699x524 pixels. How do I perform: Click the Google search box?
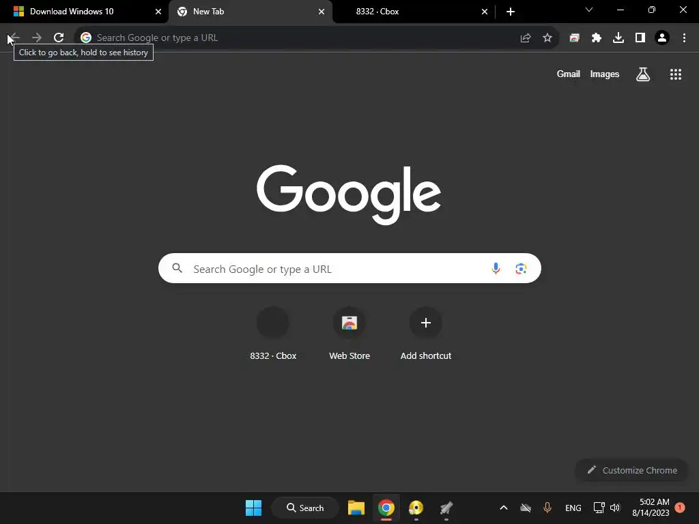pos(349,268)
